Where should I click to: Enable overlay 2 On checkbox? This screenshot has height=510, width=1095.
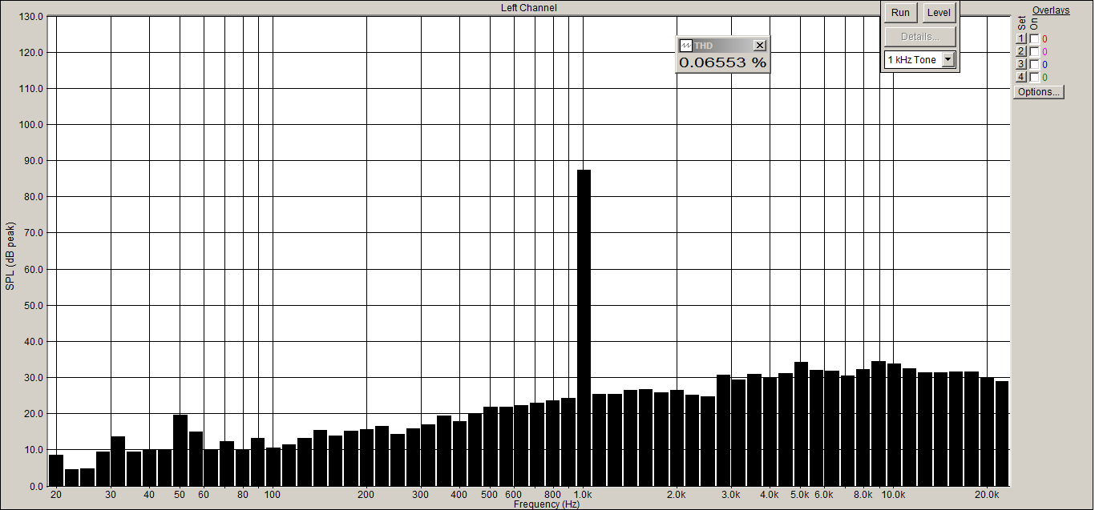1034,51
